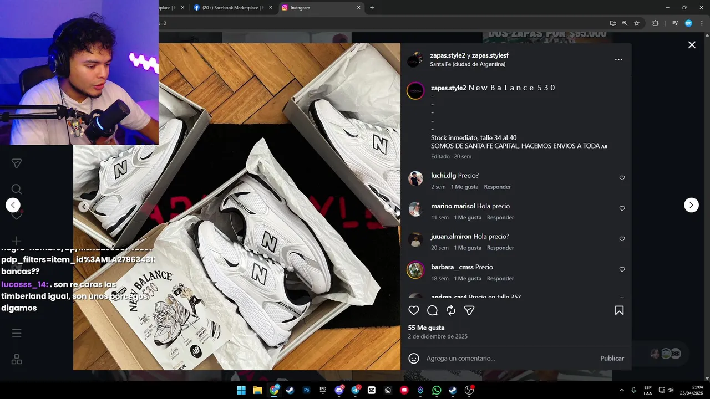Open the browser zoom magnifier icon

pyautogui.click(x=625, y=23)
